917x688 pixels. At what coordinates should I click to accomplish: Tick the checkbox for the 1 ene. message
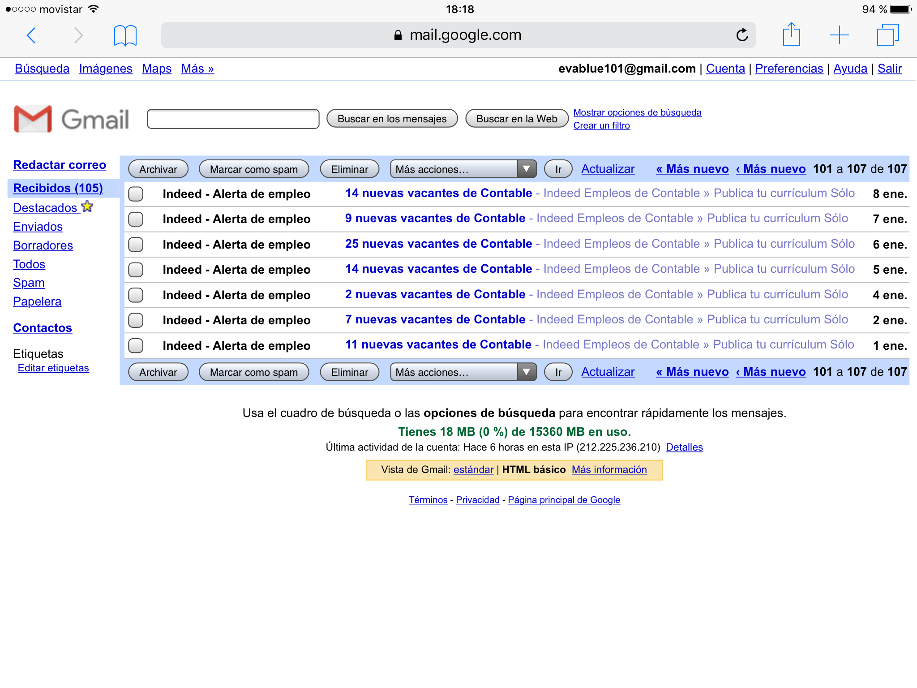tap(136, 346)
